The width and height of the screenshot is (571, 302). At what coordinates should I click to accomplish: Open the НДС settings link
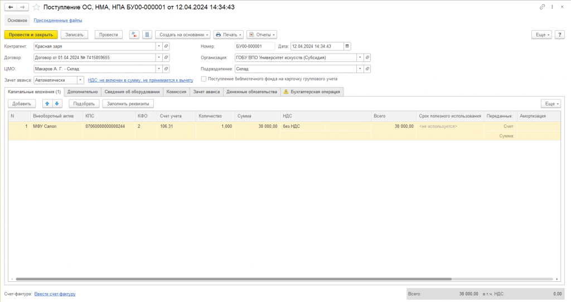point(141,80)
